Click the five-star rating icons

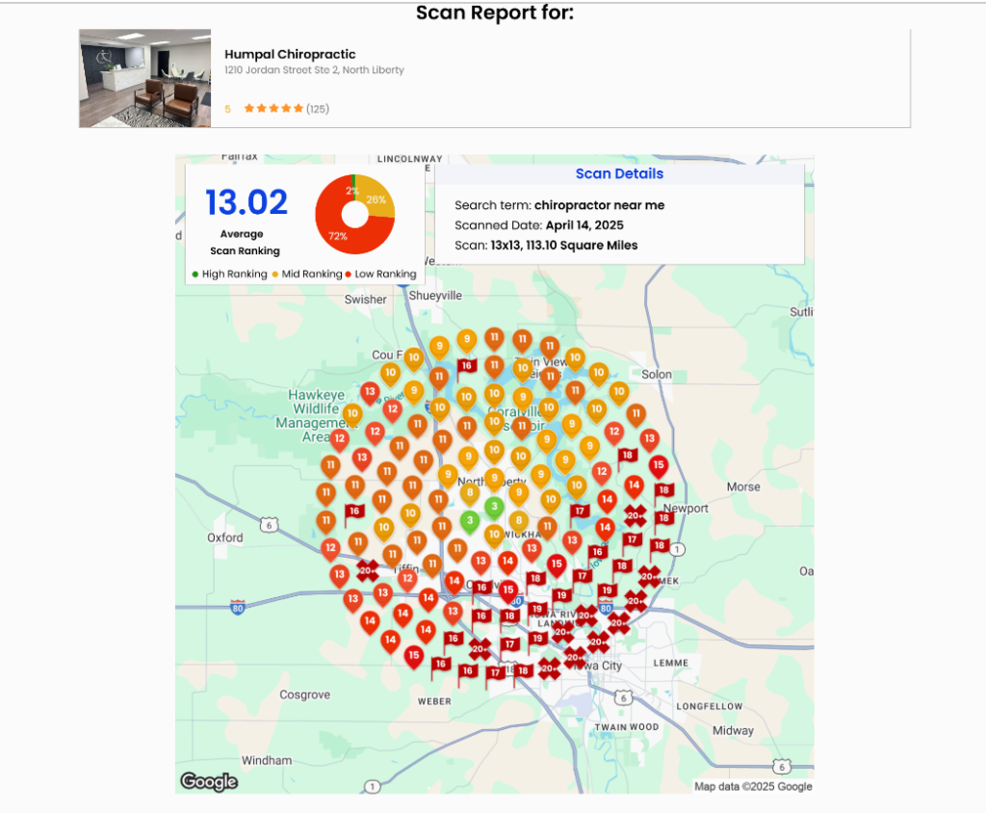(273, 109)
